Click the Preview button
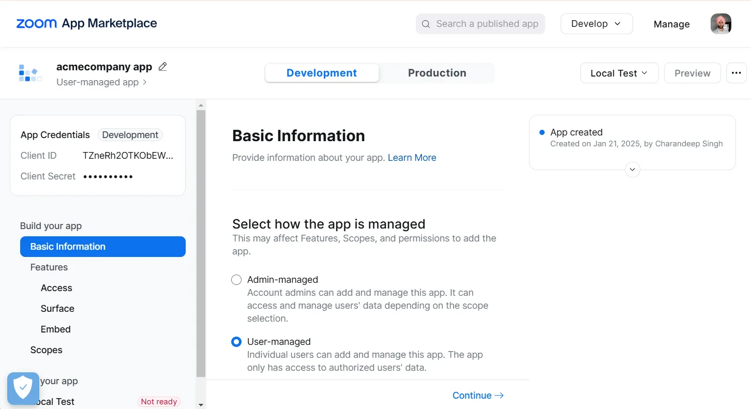The width and height of the screenshot is (751, 409). pos(692,73)
